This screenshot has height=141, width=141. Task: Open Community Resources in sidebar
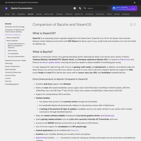tap(13, 72)
